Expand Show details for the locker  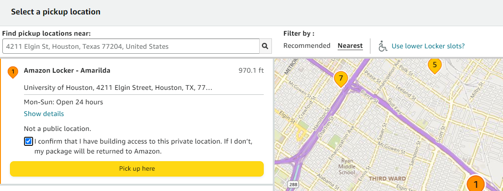pos(44,114)
